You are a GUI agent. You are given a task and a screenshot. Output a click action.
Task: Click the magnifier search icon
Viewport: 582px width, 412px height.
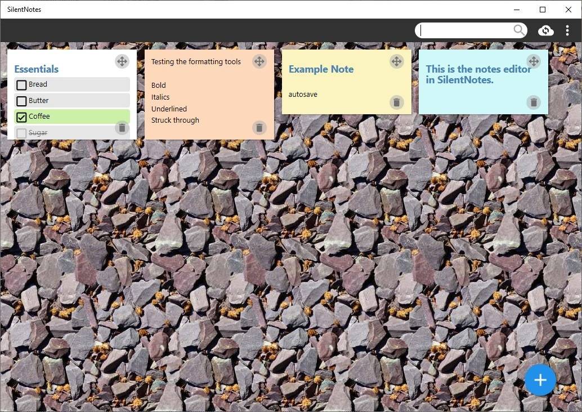tap(520, 30)
